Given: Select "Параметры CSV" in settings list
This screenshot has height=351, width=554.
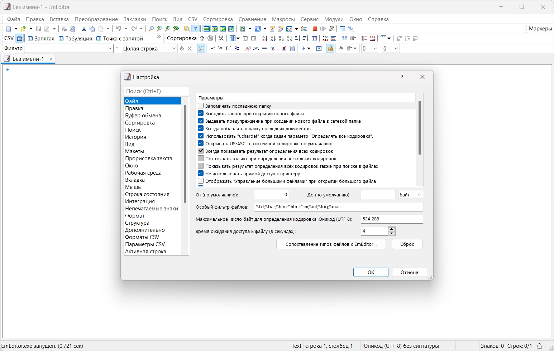Looking at the screenshot, I should [145, 244].
